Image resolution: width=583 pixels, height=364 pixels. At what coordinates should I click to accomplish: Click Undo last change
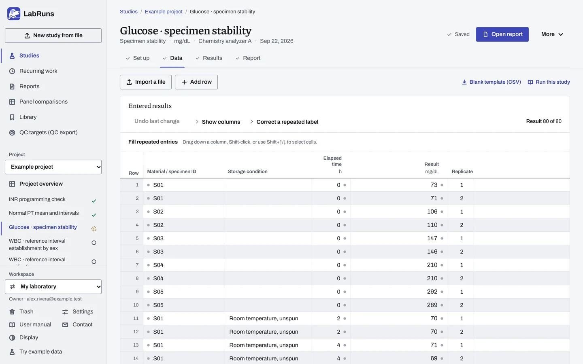click(157, 121)
